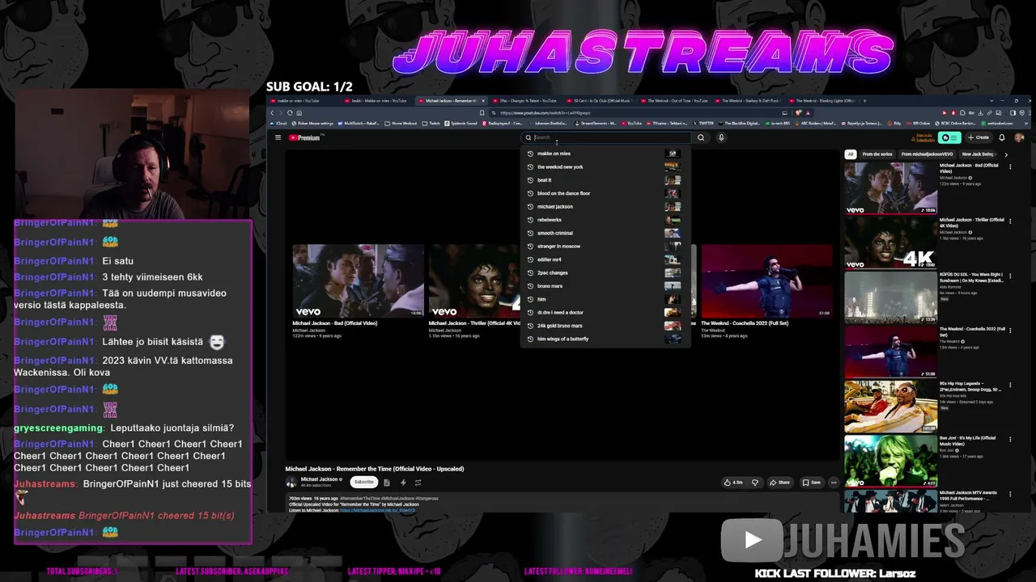Open end-screen thumbnail Michael Jackson Bad
The image size is (1036, 582).
click(358, 280)
